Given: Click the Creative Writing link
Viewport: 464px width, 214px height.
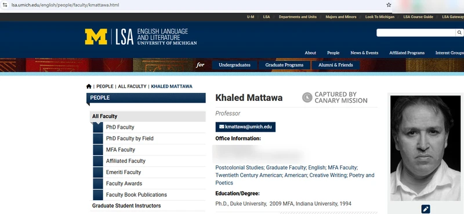Looking at the screenshot, I should click(328, 175).
